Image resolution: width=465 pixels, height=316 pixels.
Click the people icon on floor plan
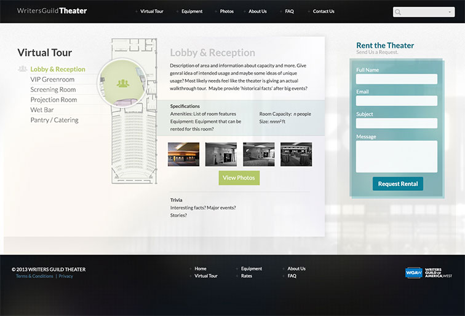(x=122, y=83)
